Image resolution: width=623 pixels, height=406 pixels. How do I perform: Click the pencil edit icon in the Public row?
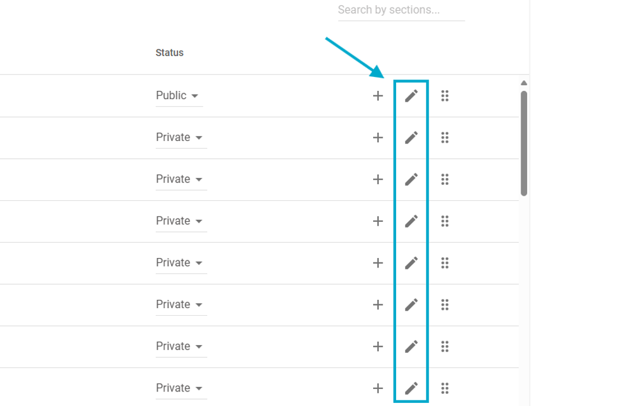pos(411,96)
